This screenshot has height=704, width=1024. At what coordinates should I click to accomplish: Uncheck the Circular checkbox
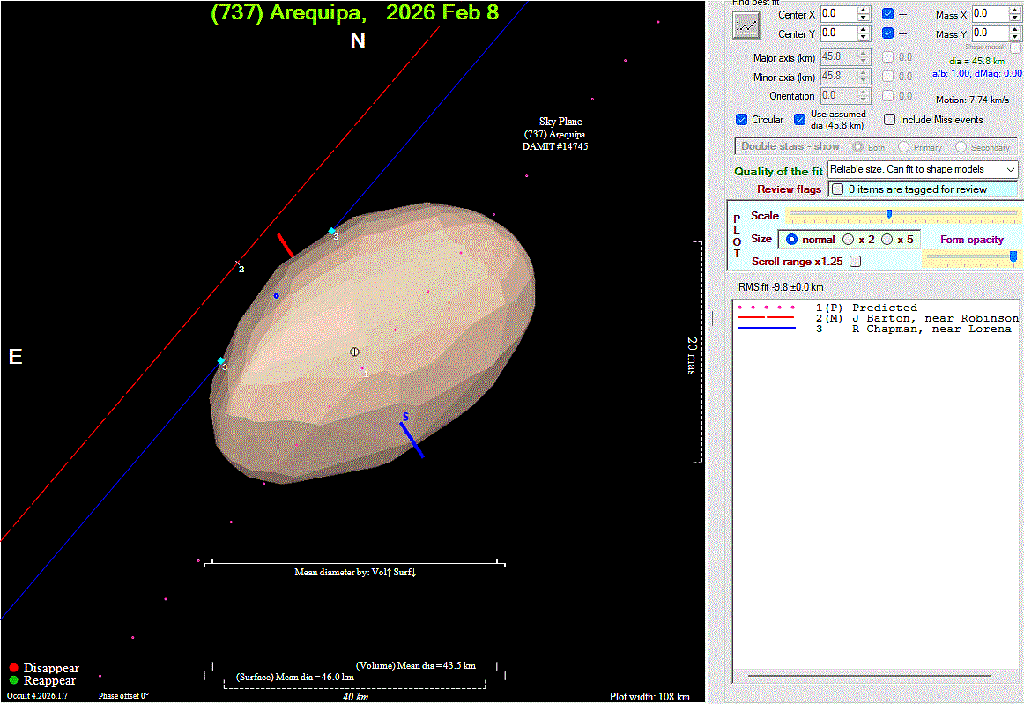[741, 120]
